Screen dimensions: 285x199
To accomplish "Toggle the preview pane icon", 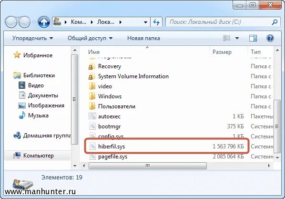I will tap(253, 38).
